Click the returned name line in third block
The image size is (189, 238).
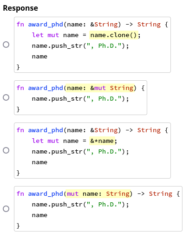(x=39, y=162)
